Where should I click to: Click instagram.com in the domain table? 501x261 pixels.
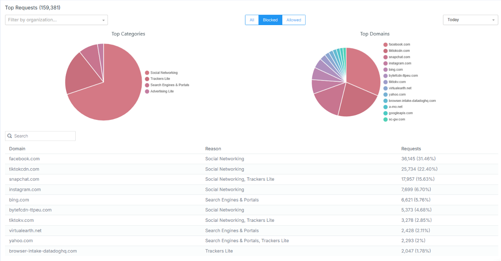(25, 190)
